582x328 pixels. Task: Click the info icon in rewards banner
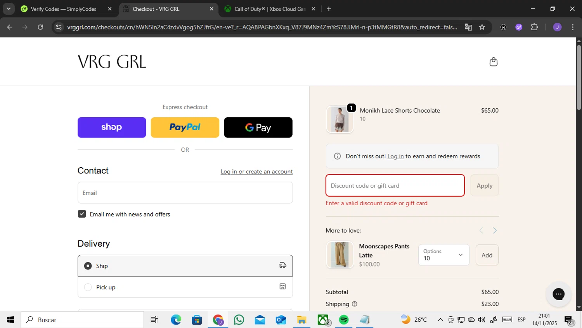pos(337,156)
